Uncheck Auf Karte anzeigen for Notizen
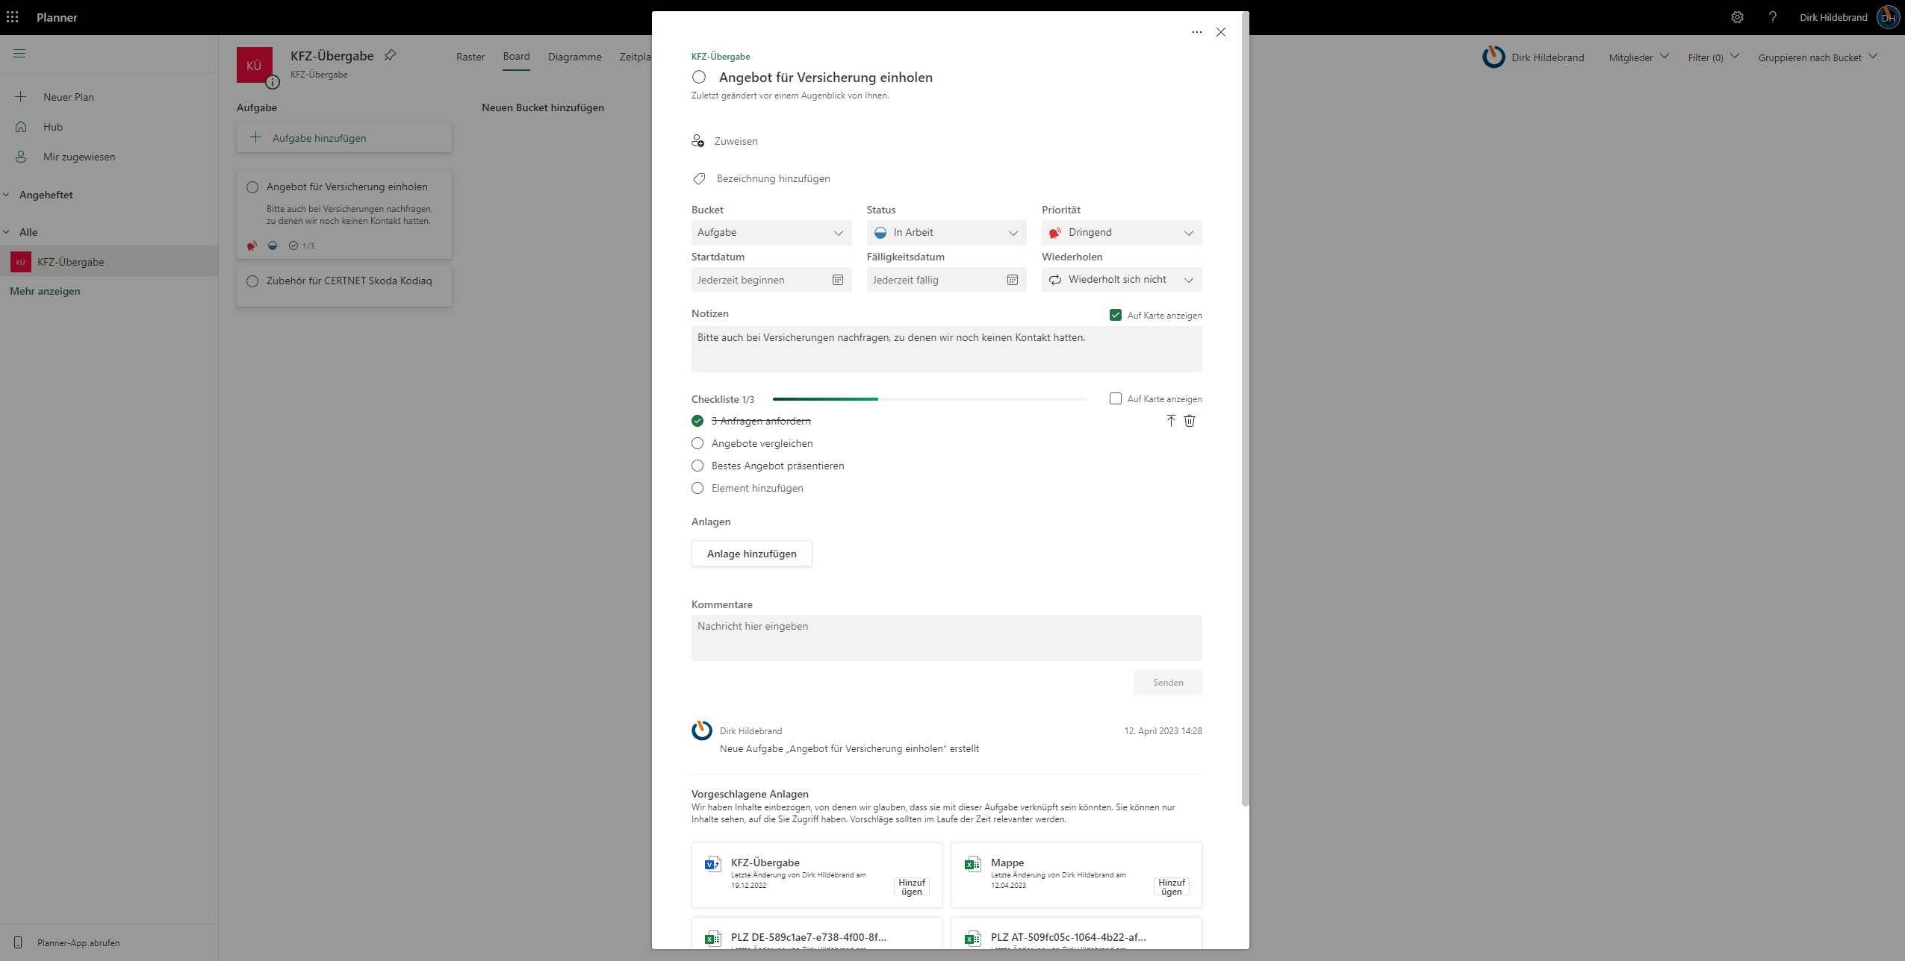This screenshot has height=961, width=1905. (1116, 315)
